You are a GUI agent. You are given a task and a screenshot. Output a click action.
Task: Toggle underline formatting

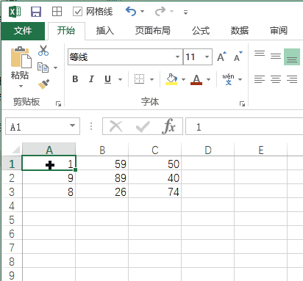coord(107,79)
